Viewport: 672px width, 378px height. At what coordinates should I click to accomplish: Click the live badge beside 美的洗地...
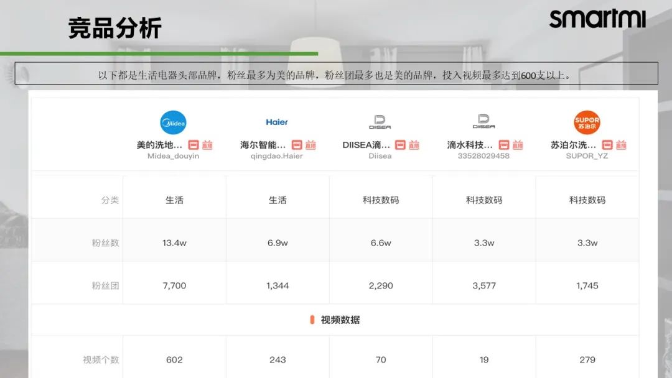point(207,145)
